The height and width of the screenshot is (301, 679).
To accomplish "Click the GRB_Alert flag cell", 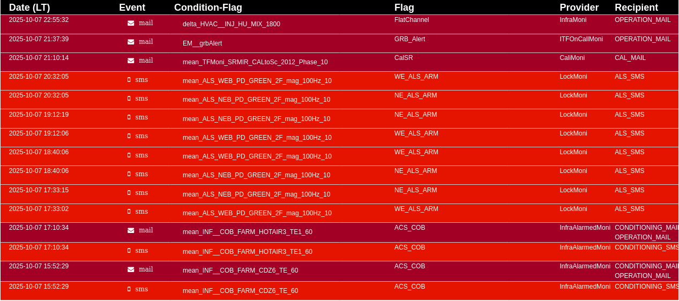I will pyautogui.click(x=409, y=39).
